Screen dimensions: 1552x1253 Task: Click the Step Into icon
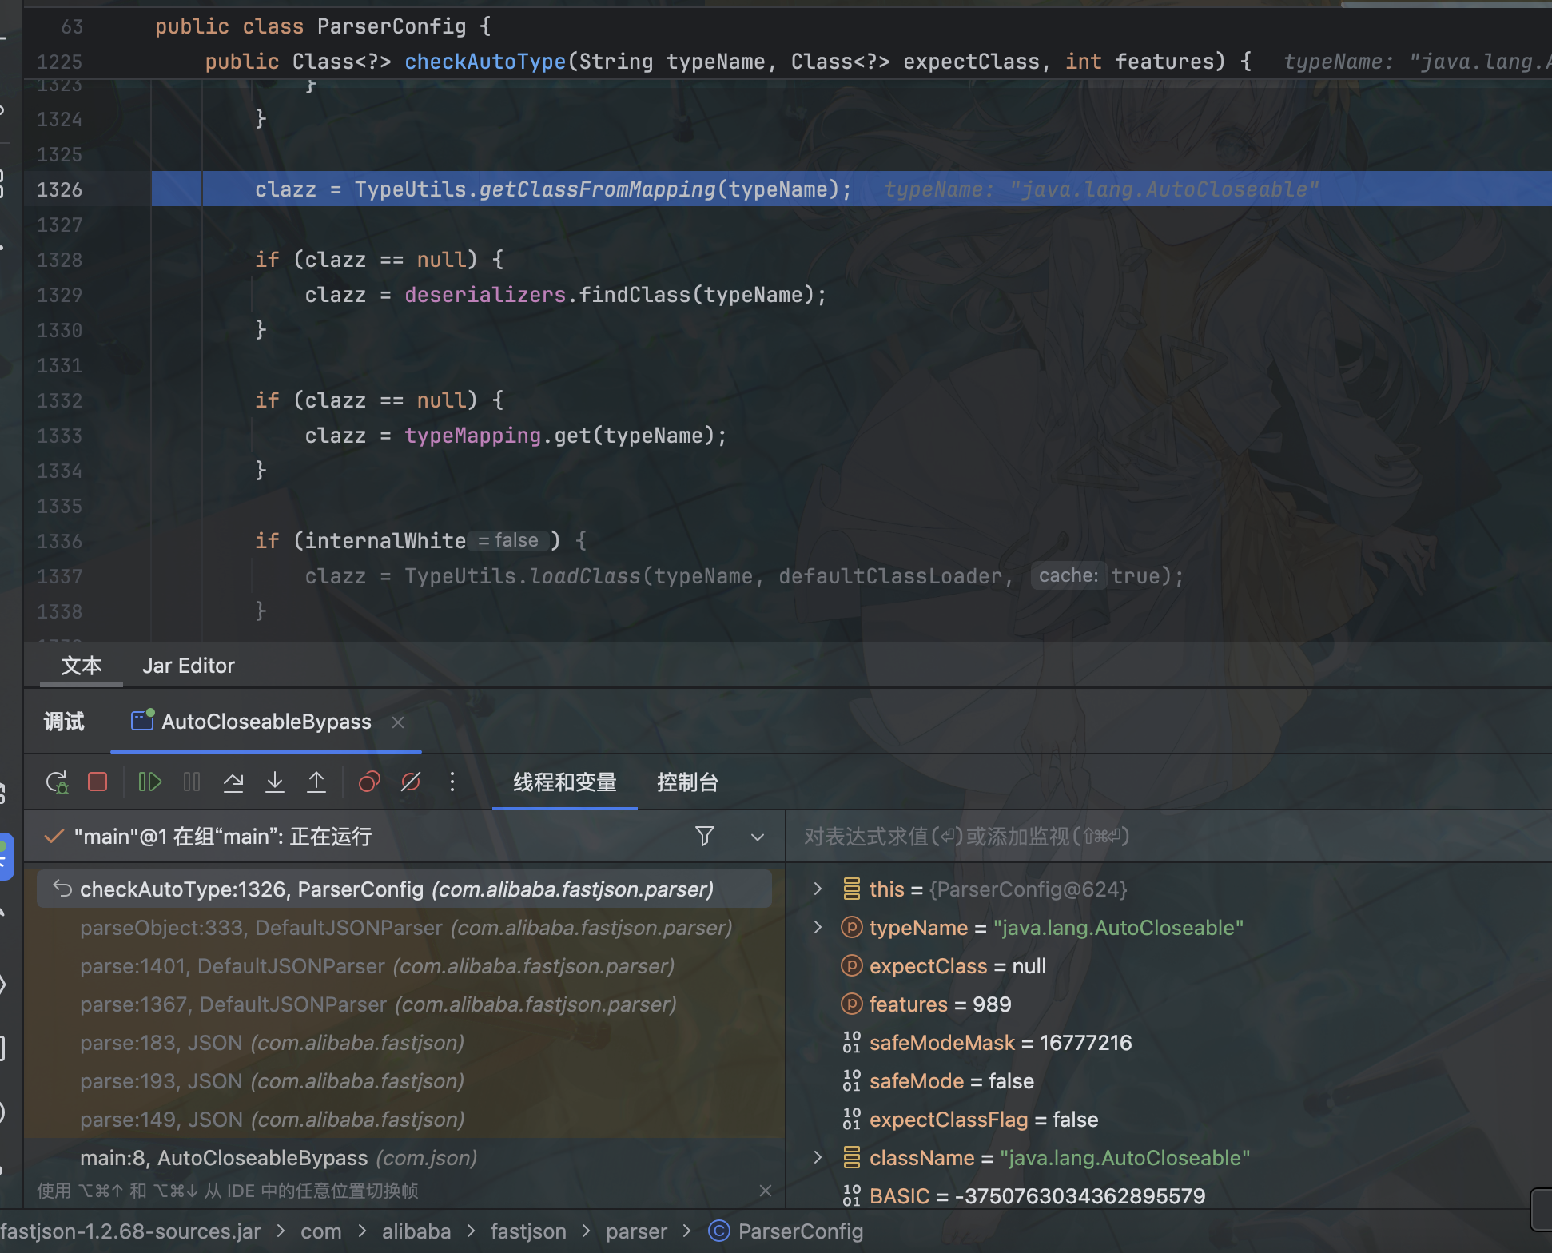tap(275, 782)
